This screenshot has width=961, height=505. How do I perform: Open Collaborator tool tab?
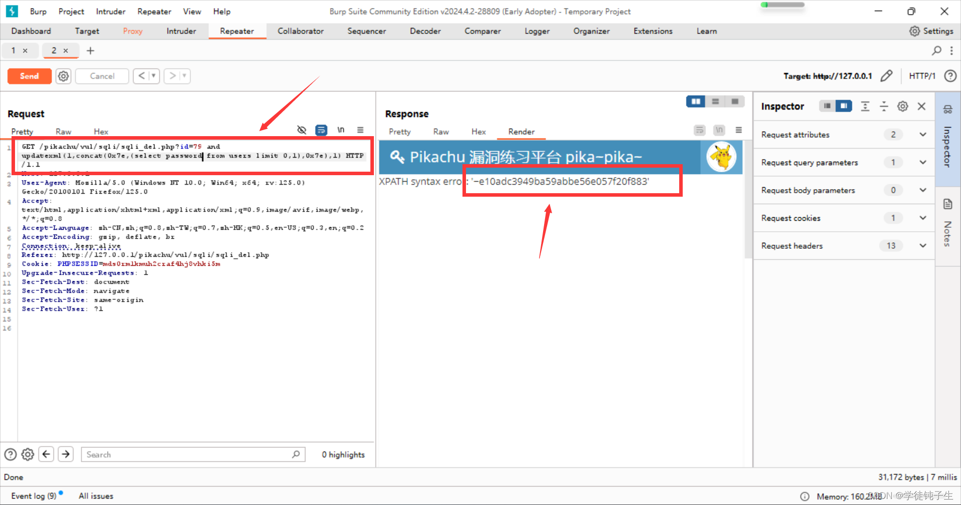tap(300, 31)
